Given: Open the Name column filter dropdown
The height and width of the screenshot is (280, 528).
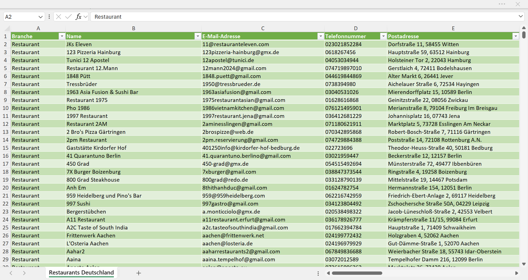Looking at the screenshot, I should (x=198, y=36).
